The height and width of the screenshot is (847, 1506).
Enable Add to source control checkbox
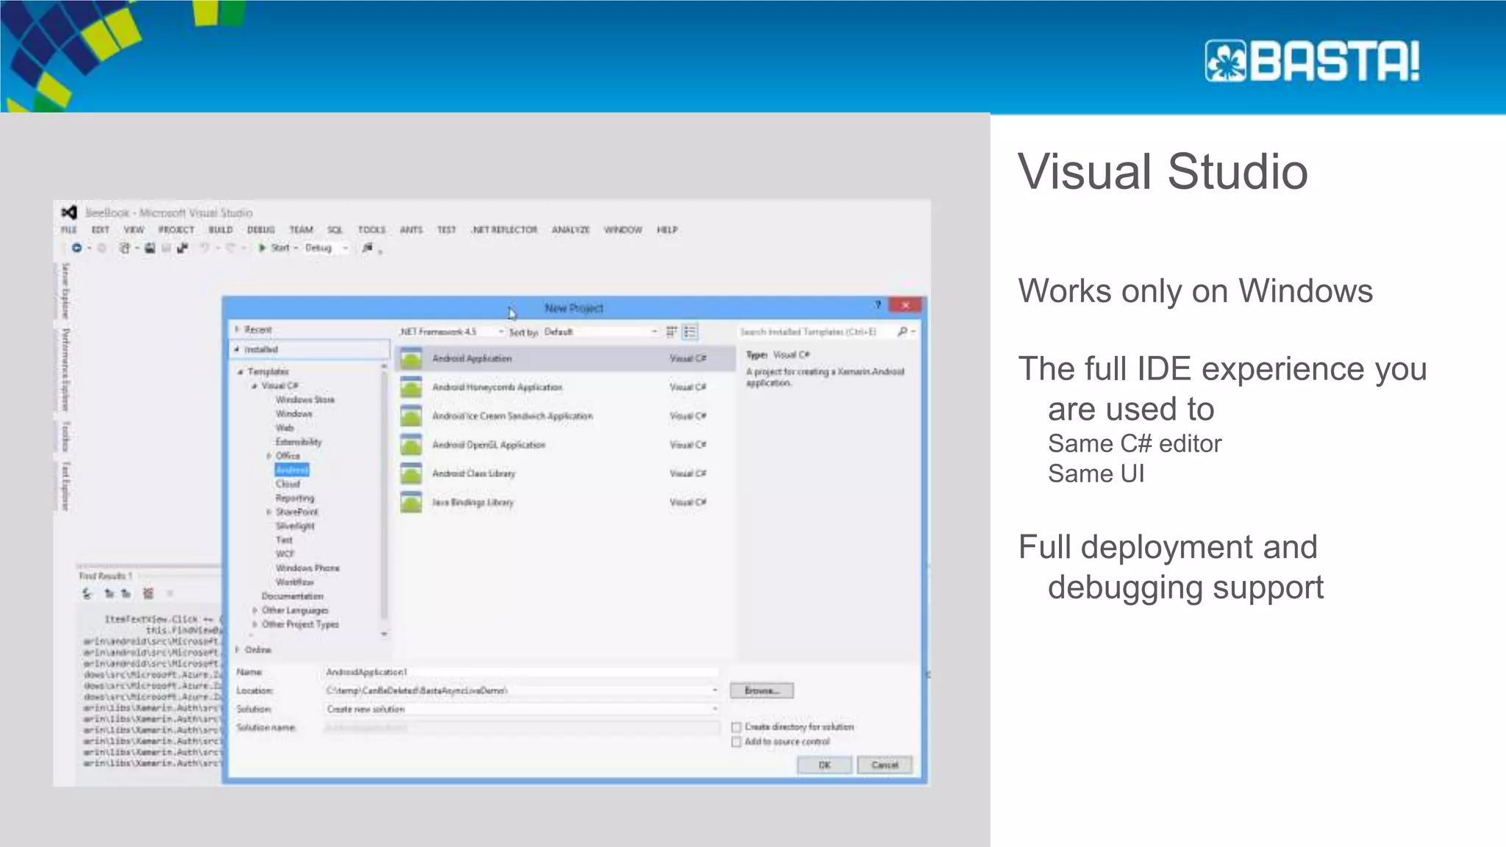click(736, 742)
